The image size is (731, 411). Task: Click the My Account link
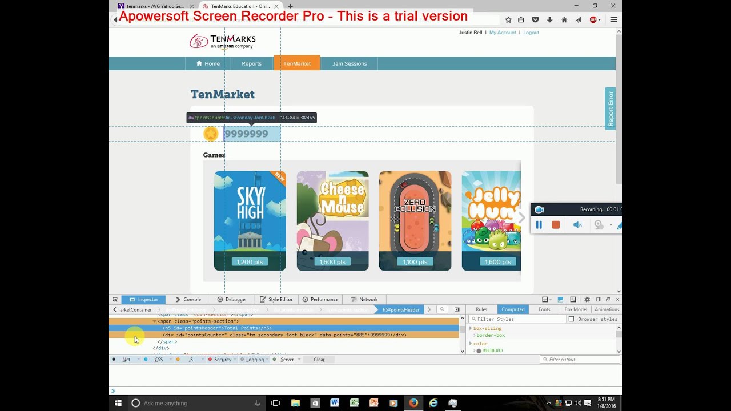pos(503,33)
